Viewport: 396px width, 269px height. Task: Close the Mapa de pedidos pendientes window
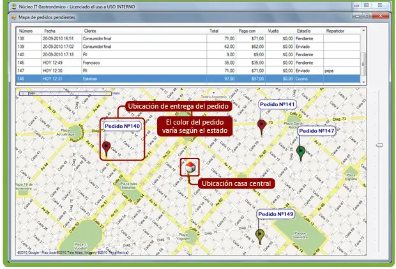[x=381, y=16]
